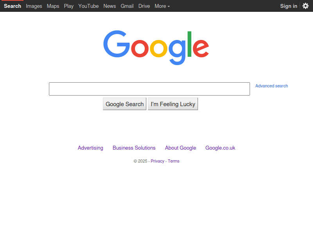Image resolution: width=313 pixels, height=235 pixels.
Task: Click the I'm Feeling Lucky button
Action: tap(173, 104)
